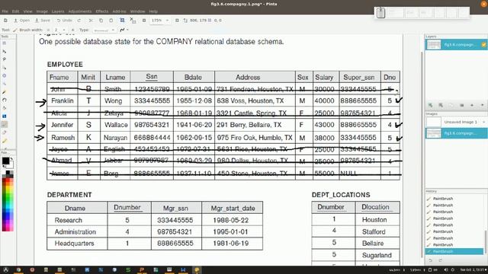This screenshot has width=488, height=274.
Task: Click the Open button in the toolbar
Action: tap(21, 21)
